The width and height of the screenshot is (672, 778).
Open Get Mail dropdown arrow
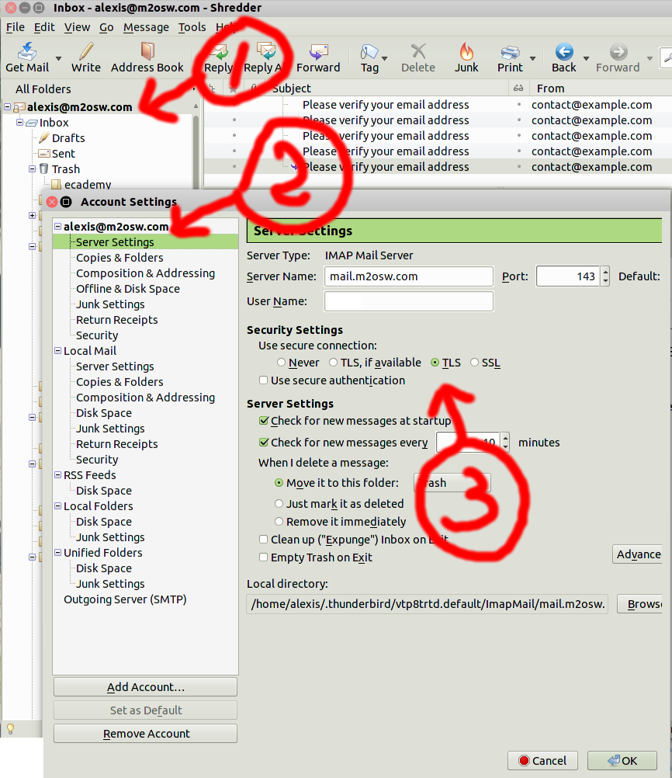click(58, 58)
